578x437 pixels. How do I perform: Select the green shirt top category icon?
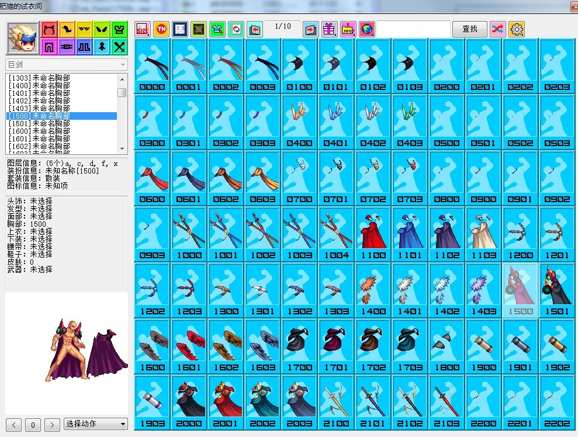tap(119, 29)
